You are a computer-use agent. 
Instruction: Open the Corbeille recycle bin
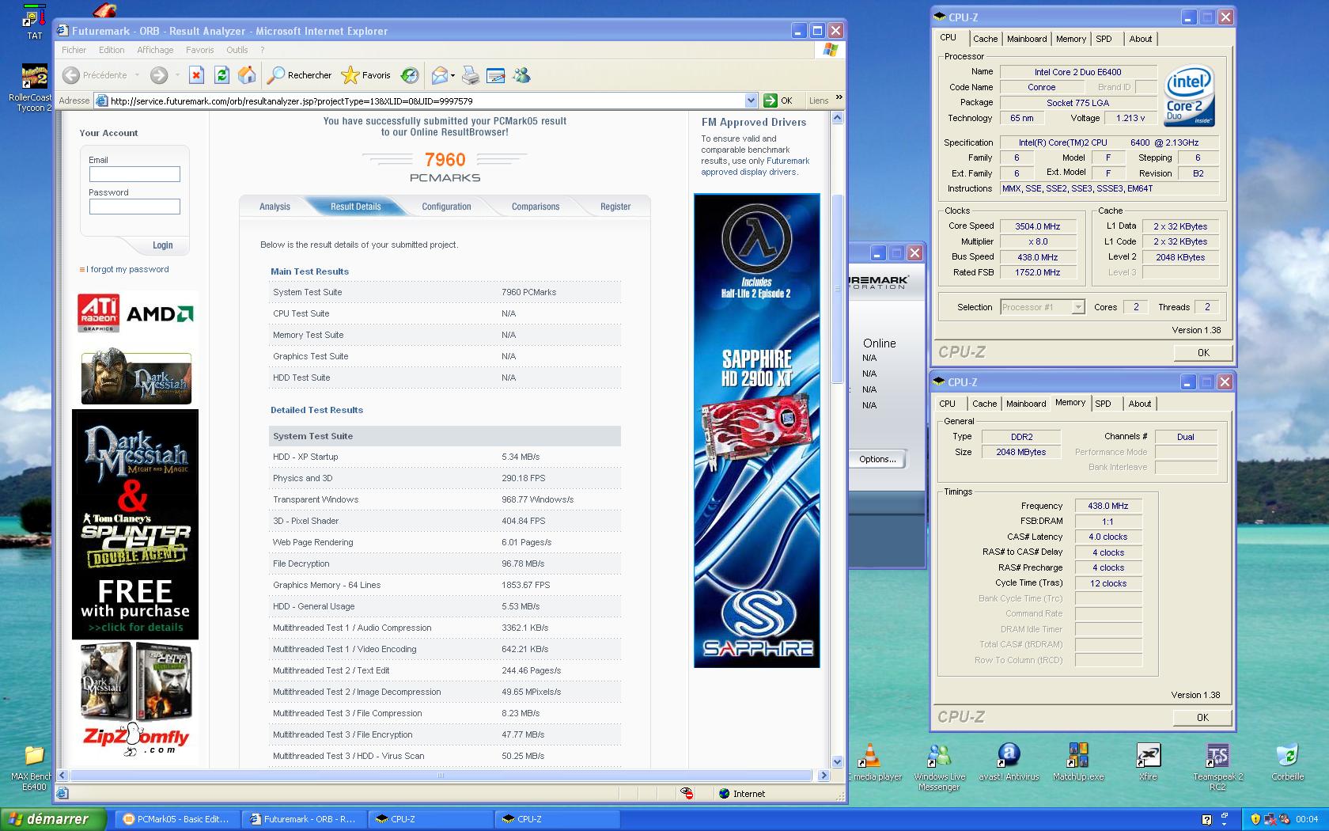(x=1287, y=762)
